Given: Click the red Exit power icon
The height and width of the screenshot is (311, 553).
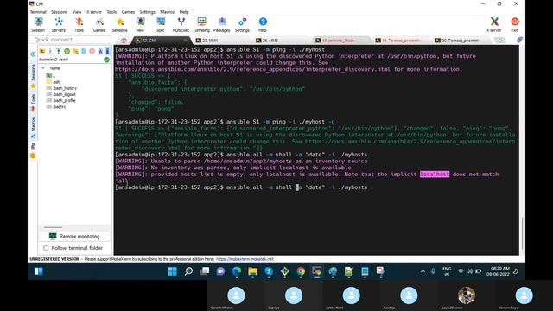Looking at the screenshot, I should [515, 25].
